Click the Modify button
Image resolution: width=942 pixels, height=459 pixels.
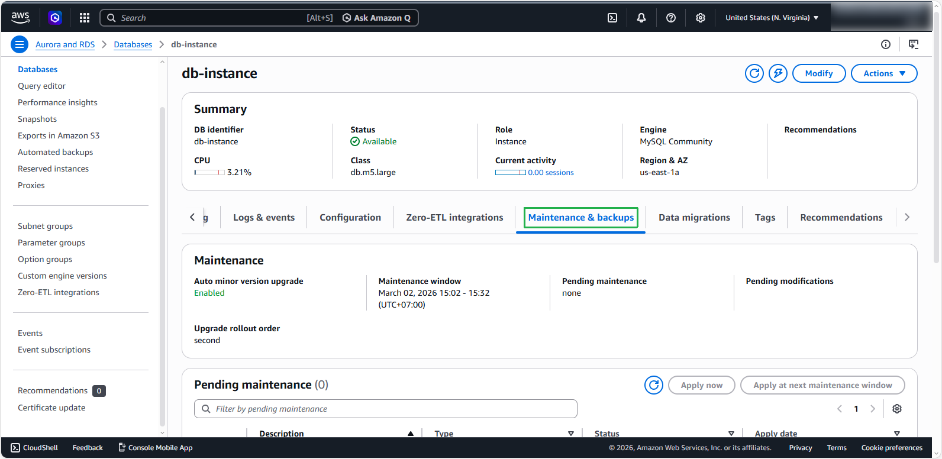click(x=819, y=73)
